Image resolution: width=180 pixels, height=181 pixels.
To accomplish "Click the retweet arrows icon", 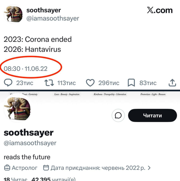I will coord(49,83).
